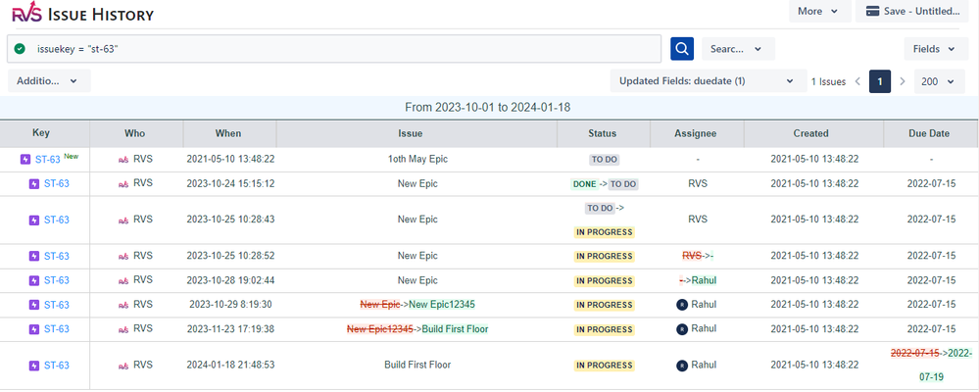
Task: Click the Created column header
Action: tap(811, 133)
